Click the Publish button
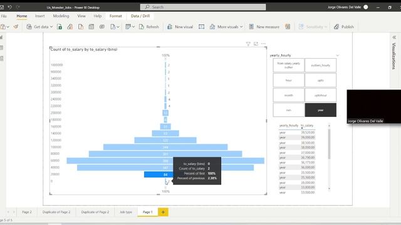Viewport: 401px width, 225px height. tap(344, 27)
